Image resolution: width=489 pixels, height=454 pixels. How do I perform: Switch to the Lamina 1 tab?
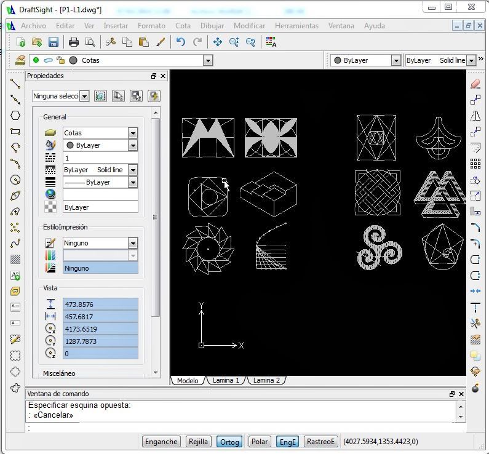226,380
